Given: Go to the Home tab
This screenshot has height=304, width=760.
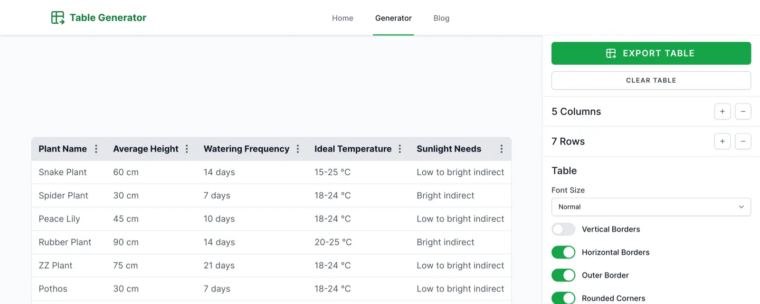Looking at the screenshot, I should tap(342, 18).
